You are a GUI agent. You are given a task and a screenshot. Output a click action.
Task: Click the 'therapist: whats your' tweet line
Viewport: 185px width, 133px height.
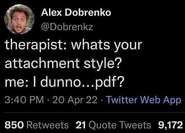tap(73, 45)
